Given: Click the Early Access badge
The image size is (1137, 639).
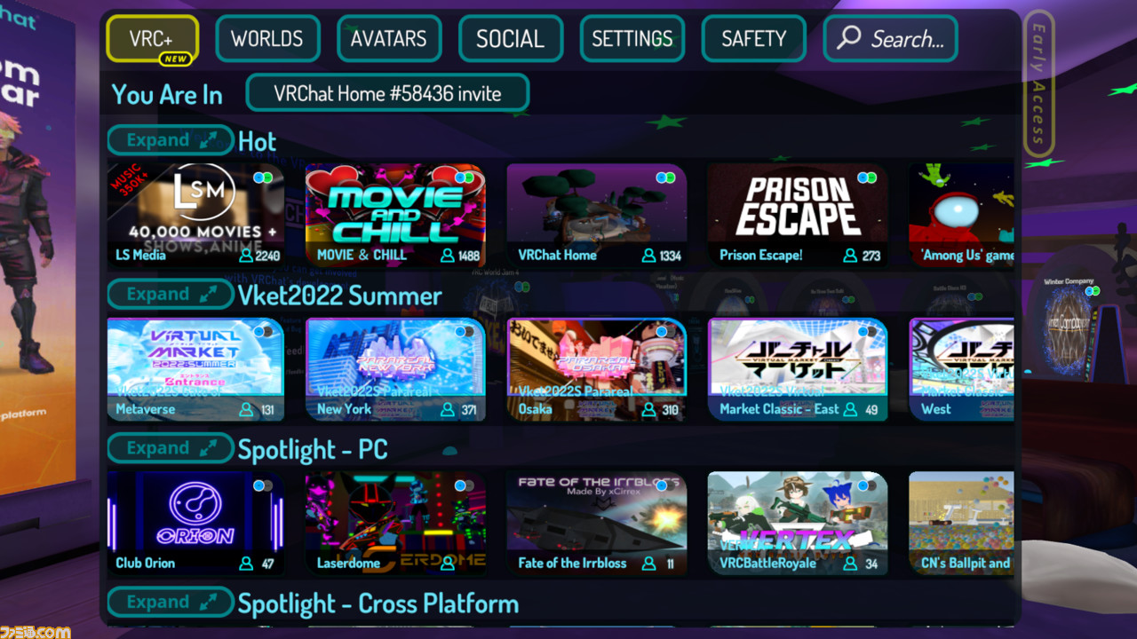Looking at the screenshot, I should pyautogui.click(x=1038, y=83).
